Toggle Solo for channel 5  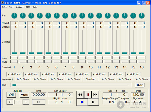[48, 58]
